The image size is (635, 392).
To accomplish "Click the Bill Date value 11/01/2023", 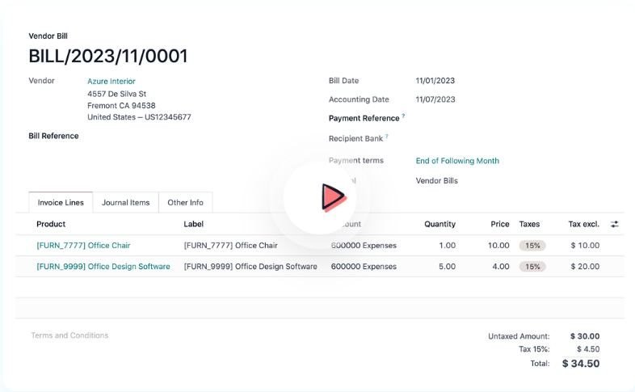I will click(435, 81).
